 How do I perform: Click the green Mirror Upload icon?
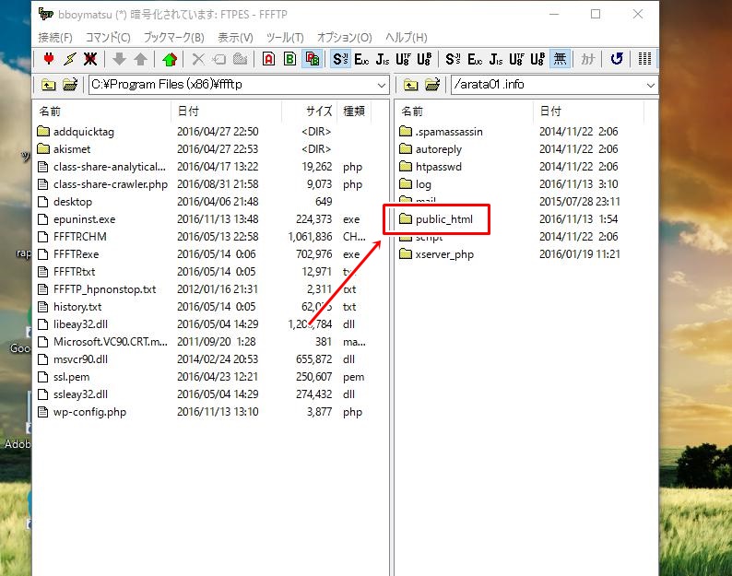click(x=170, y=59)
